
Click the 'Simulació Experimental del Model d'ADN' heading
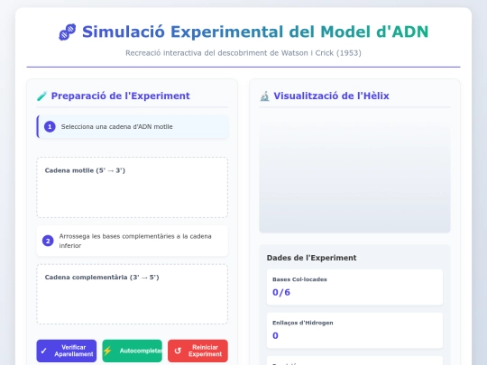(255, 32)
